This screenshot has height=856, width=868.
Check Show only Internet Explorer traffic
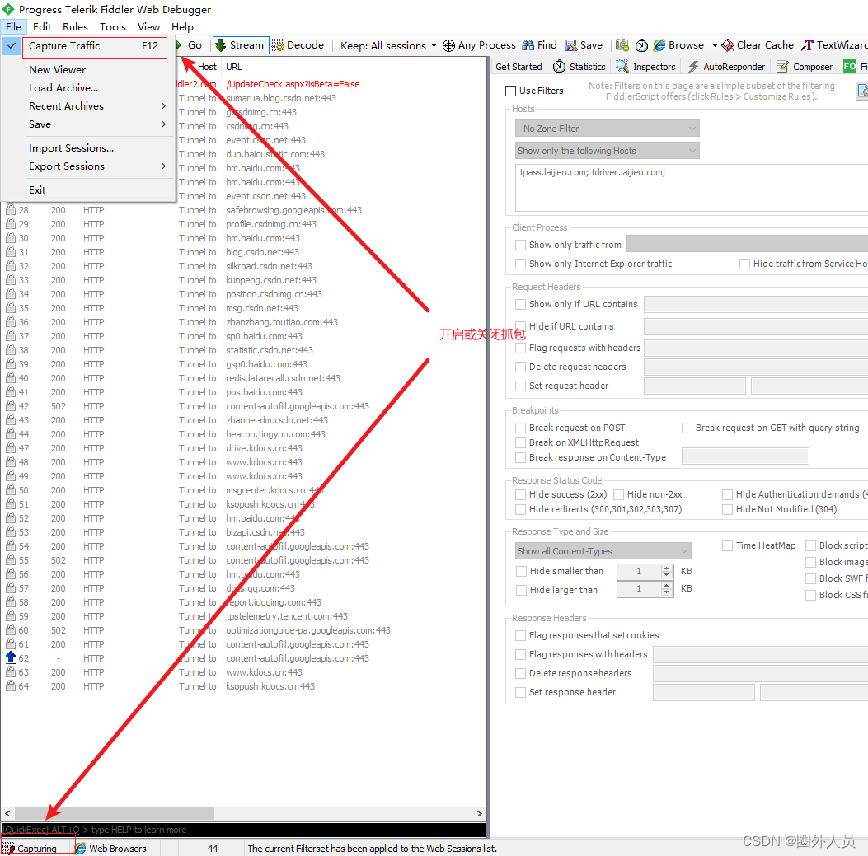tap(520, 264)
